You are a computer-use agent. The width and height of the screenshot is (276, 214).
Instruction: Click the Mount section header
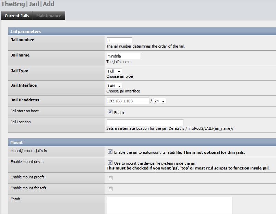pos(17,142)
